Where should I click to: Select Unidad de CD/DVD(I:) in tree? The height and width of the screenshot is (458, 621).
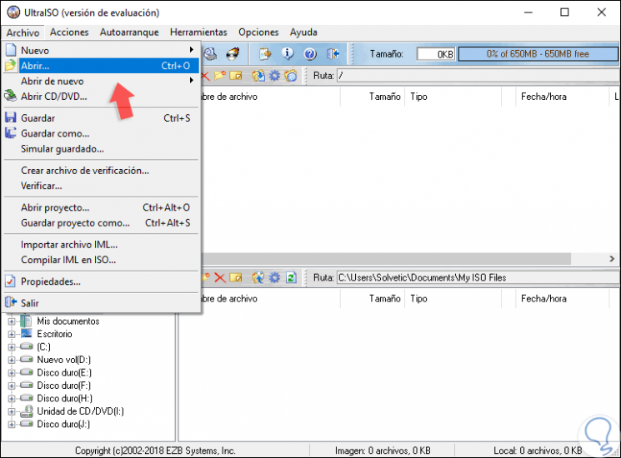[x=80, y=411]
